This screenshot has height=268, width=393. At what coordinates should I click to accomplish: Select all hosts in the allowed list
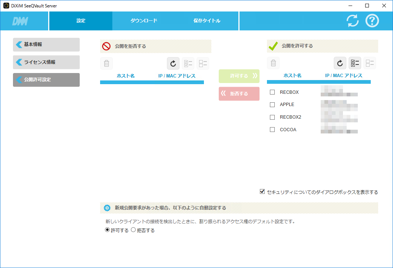tap(355, 63)
